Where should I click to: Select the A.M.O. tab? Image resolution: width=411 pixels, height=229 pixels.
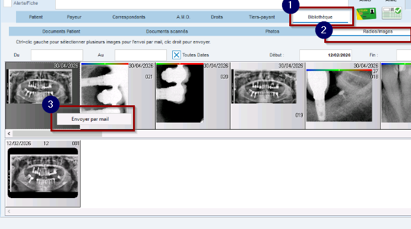click(183, 17)
